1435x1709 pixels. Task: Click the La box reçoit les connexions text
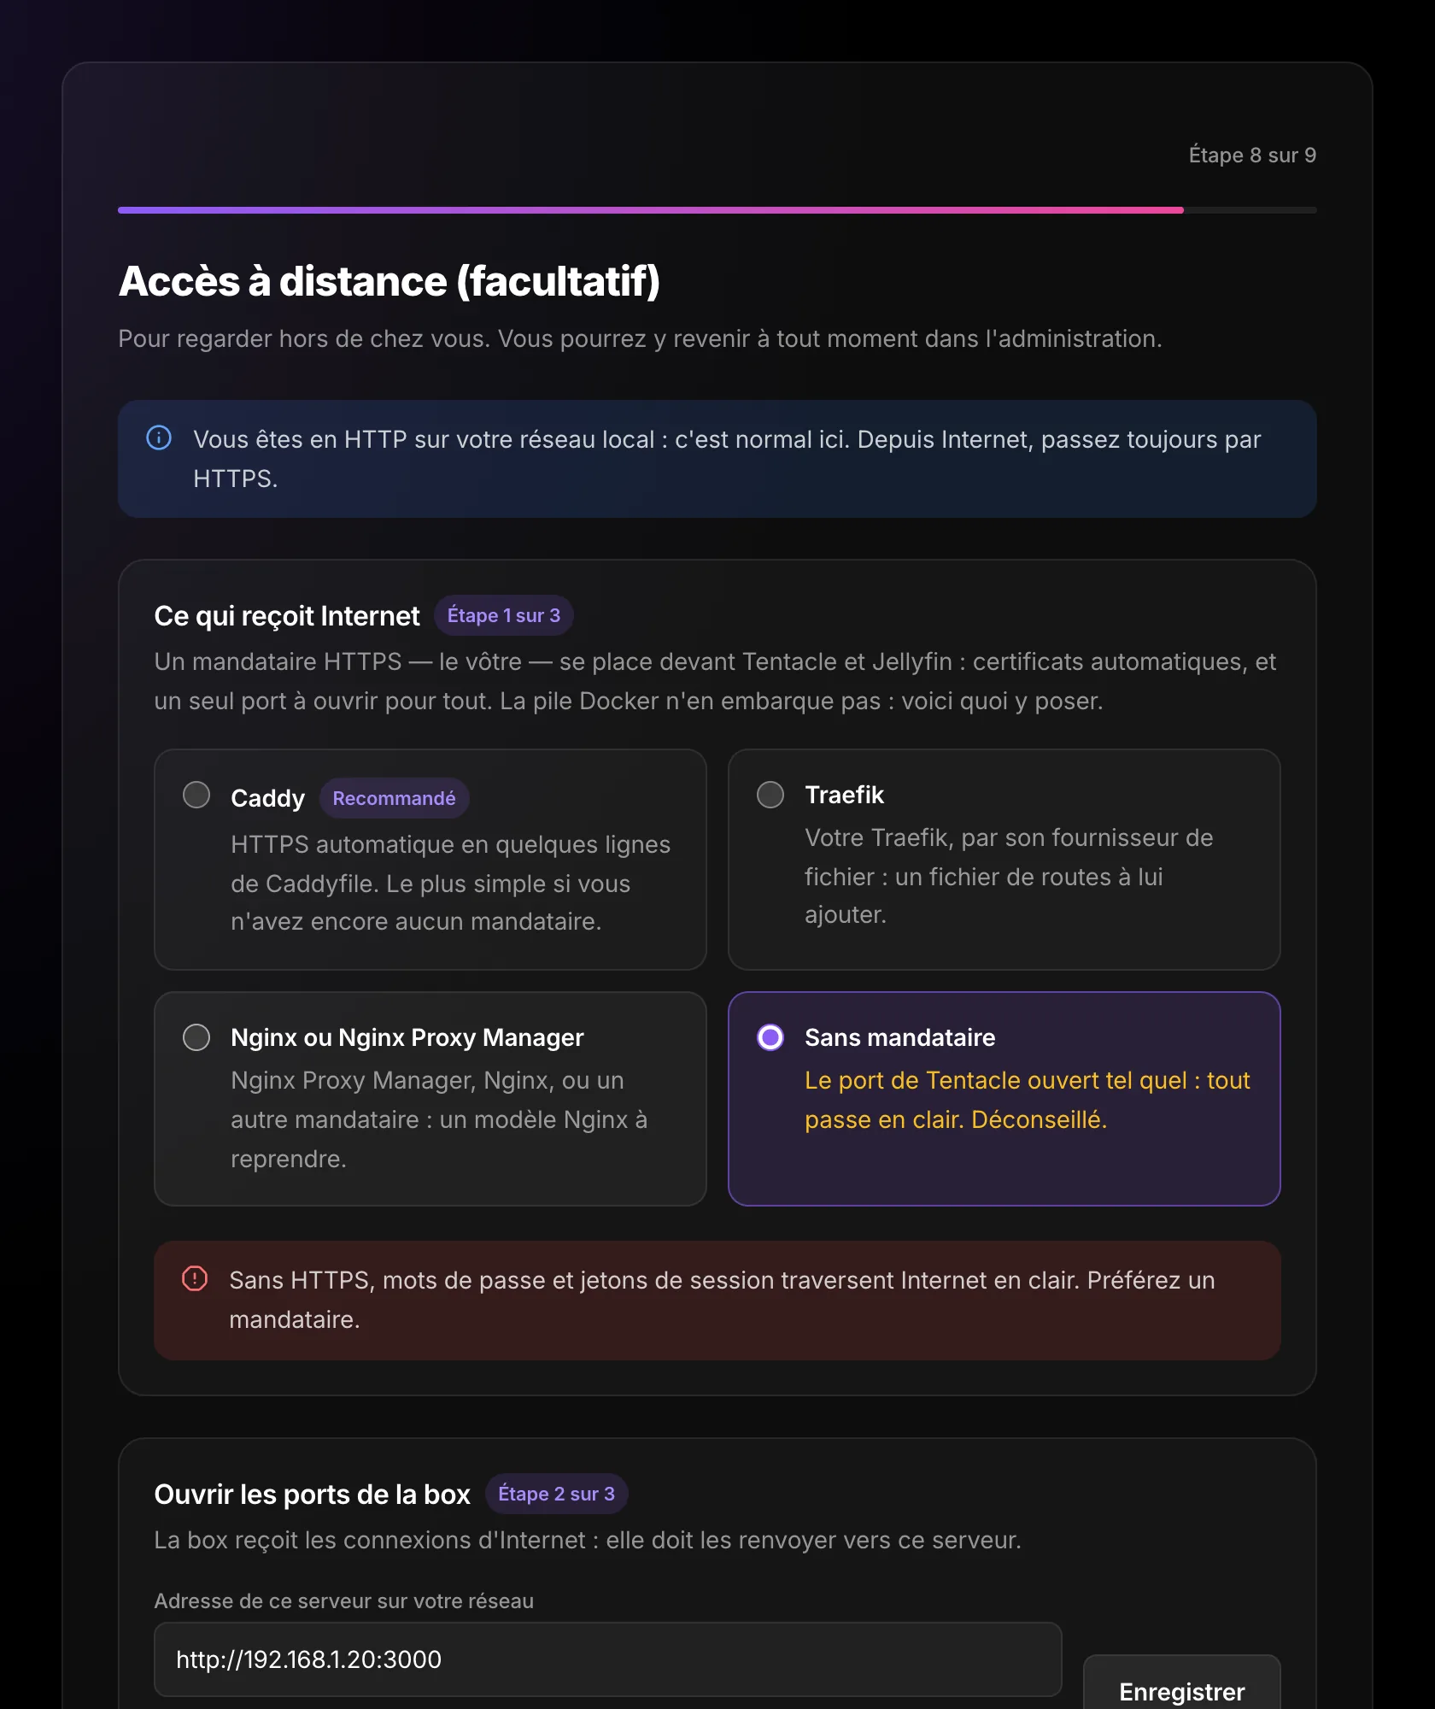tap(588, 1541)
